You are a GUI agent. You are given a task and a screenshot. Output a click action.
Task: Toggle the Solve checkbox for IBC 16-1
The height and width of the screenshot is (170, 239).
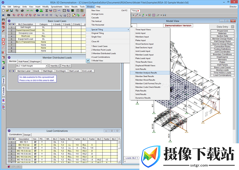pyautogui.click(x=35, y=142)
